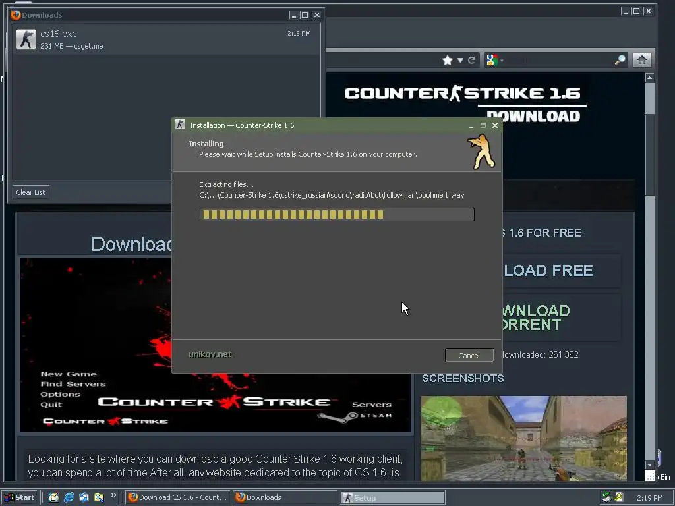
Task: Click the 2:19 PM taskbar clock
Action: (x=649, y=498)
